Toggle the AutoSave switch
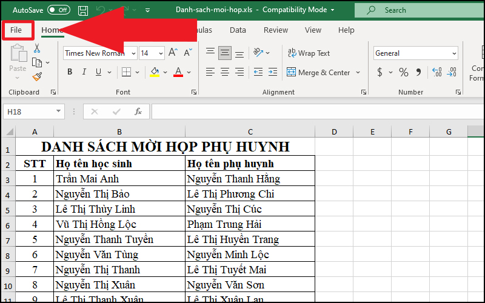Screen dimensions: 485x303 pos(58,10)
